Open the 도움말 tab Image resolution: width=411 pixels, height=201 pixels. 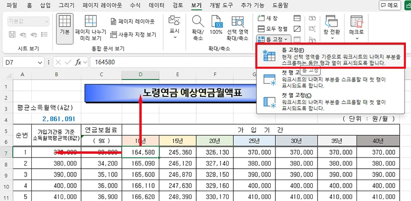[x=280, y=5]
